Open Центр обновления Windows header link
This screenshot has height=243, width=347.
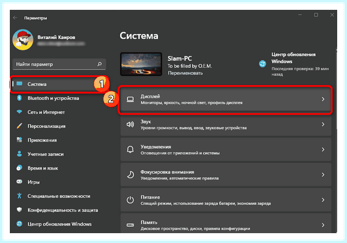pyautogui.click(x=293, y=58)
